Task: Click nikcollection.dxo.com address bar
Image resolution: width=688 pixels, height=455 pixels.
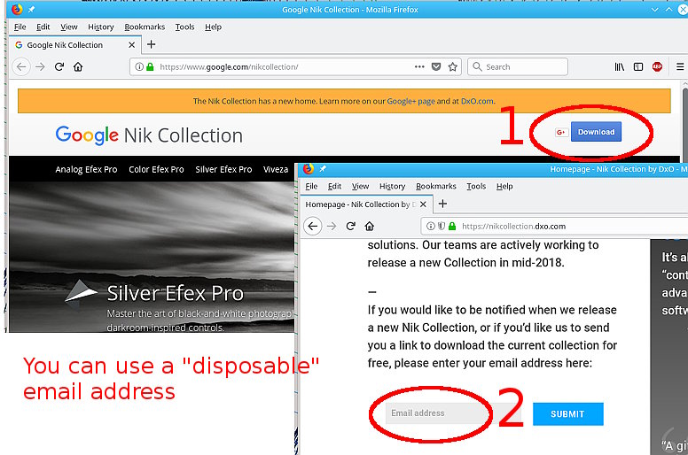Action: [554, 227]
